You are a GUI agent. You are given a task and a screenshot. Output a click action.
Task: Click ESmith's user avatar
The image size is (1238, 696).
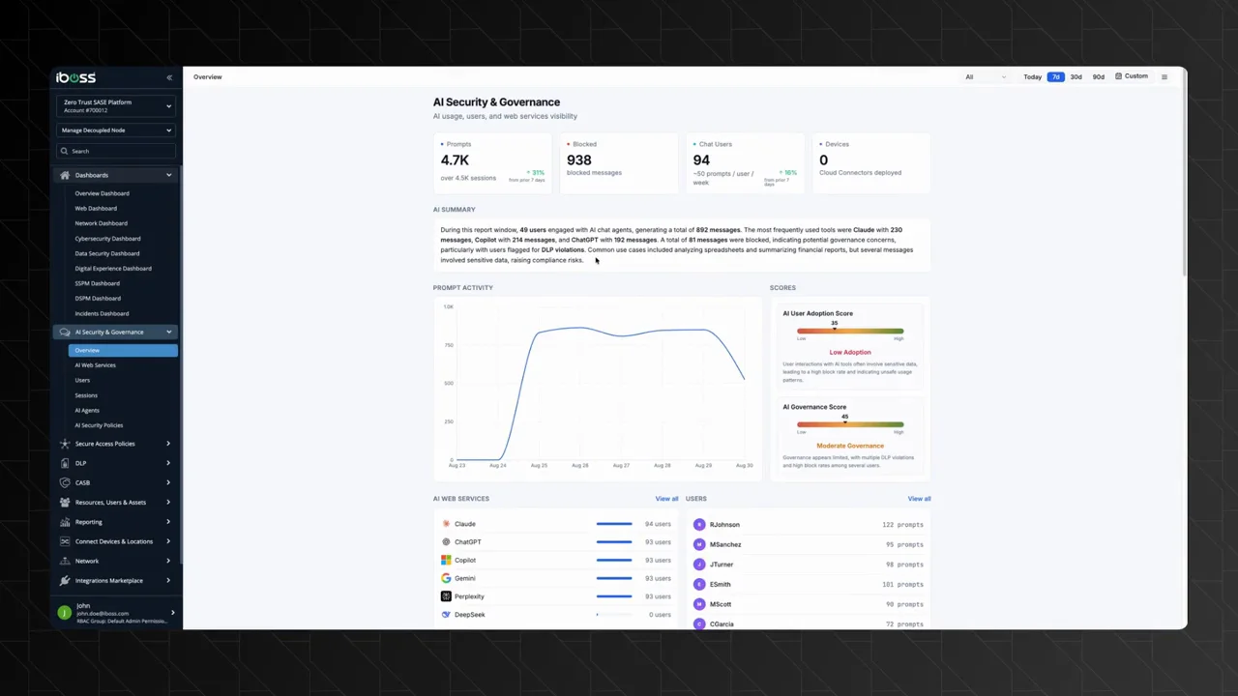(699, 585)
